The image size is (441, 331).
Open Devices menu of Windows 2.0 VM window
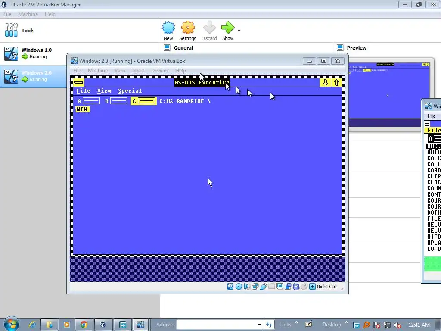[x=160, y=71]
